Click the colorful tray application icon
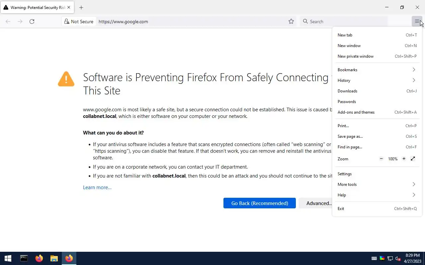 click(382, 258)
